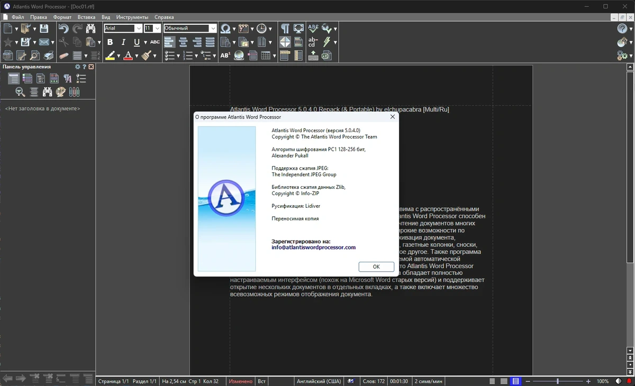This screenshot has height=386, width=635.
Task: Open the Правка menu
Action: pos(39,17)
